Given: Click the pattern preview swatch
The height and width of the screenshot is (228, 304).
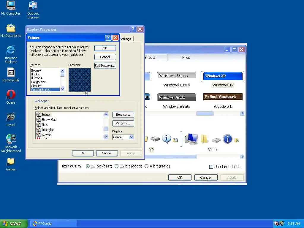Looking at the screenshot, I should [x=80, y=80].
